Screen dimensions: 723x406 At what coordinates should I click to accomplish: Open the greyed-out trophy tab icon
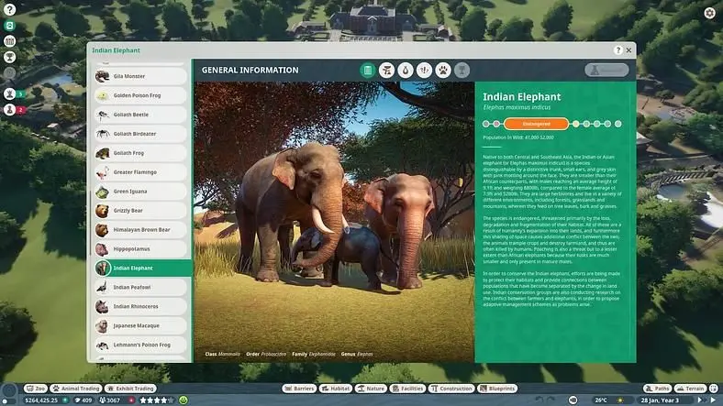(x=462, y=70)
